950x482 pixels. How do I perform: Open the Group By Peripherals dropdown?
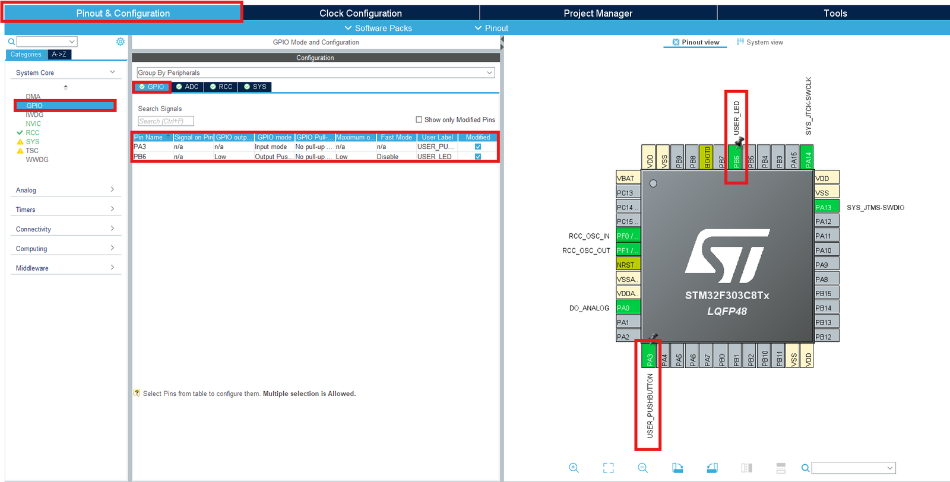tap(316, 72)
